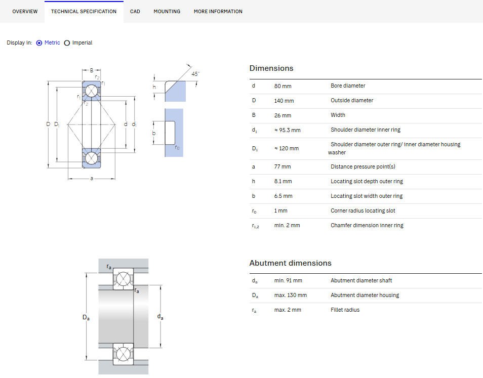The width and height of the screenshot is (483, 378).
Task: Click the 'min. 2 mm' chamfer value
Action: pos(287,225)
